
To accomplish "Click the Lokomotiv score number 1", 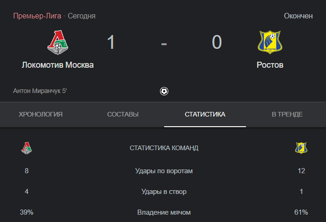I will click(111, 42).
